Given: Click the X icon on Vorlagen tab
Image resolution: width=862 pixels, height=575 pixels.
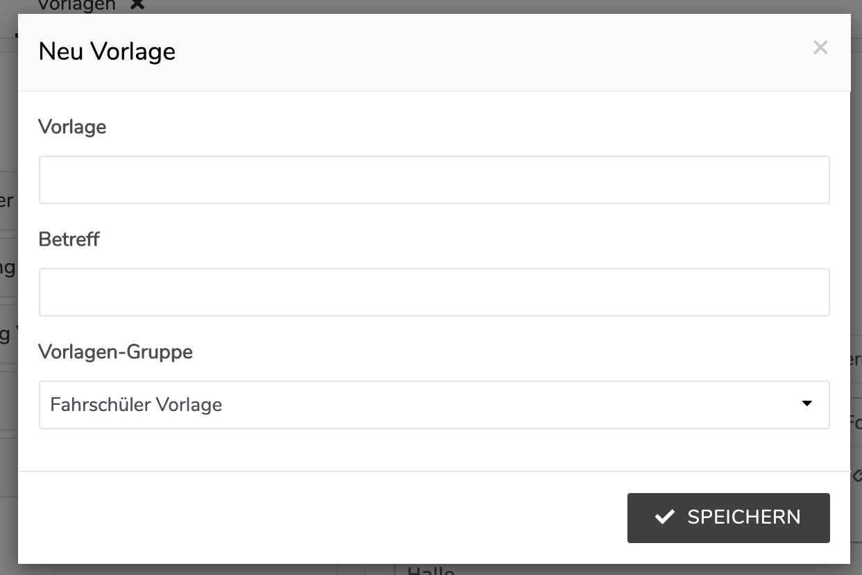Looking at the screenshot, I should click(x=137, y=4).
